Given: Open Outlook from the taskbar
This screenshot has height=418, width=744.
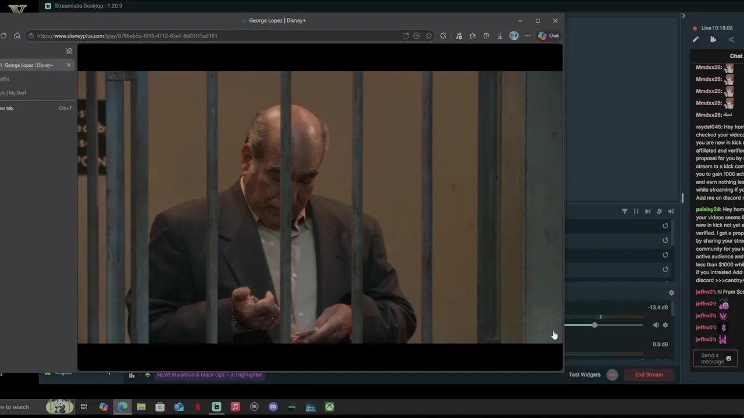Looking at the screenshot, I should pos(179,407).
